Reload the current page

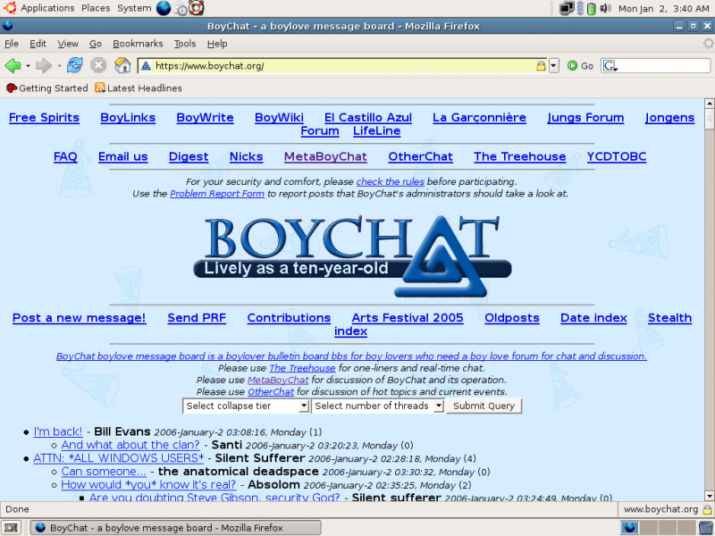(x=75, y=65)
